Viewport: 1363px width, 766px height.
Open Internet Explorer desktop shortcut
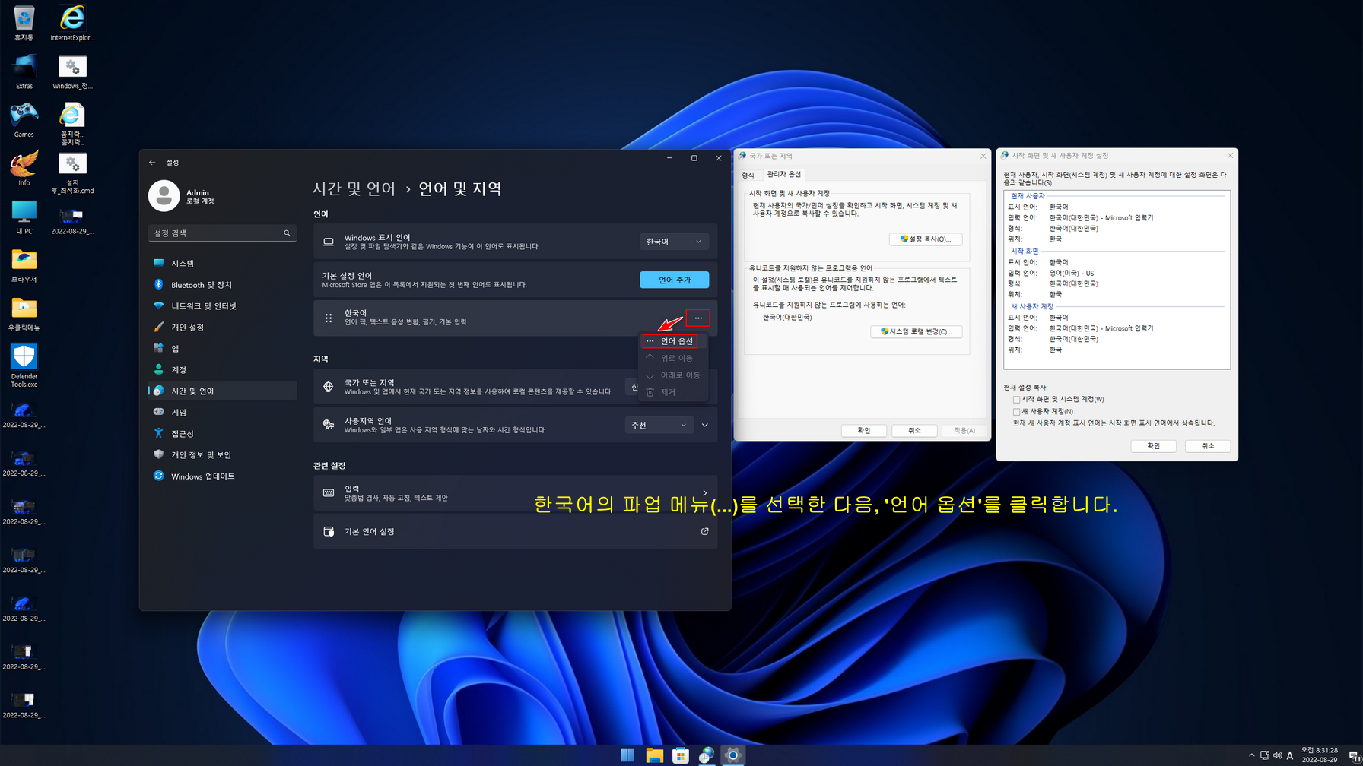72,23
